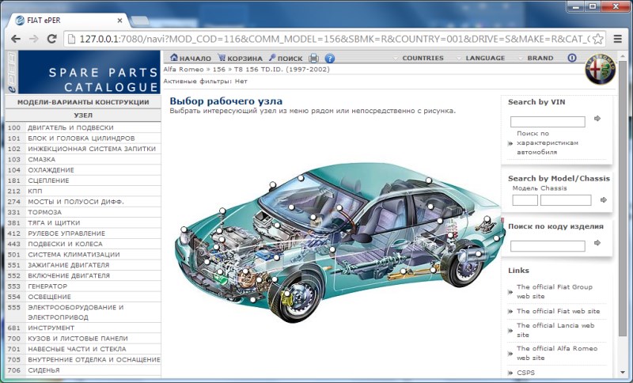Click the Search by VIN input field
The width and height of the screenshot is (633, 383).
click(x=547, y=122)
